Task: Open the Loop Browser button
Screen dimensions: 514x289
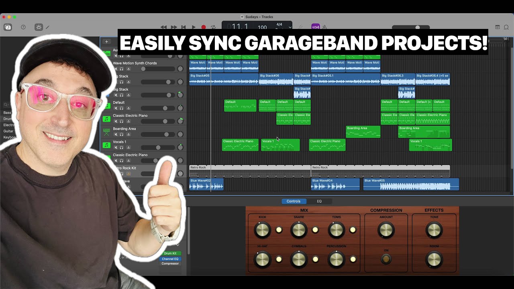Action: pos(507,27)
